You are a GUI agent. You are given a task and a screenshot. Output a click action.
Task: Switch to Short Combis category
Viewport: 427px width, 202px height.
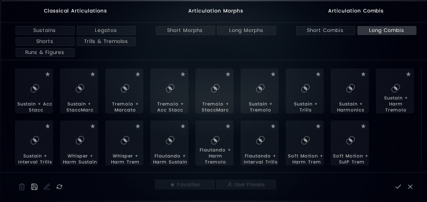pyautogui.click(x=325, y=30)
